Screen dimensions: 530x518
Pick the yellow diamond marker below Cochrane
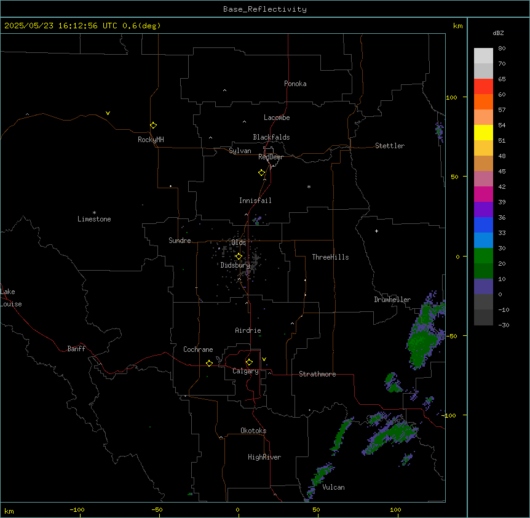[x=209, y=364]
